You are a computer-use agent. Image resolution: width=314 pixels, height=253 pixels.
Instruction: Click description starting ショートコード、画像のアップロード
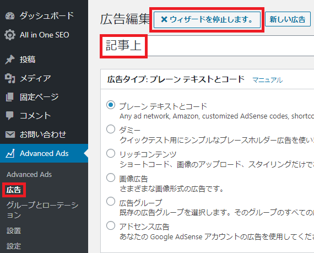click(216, 164)
